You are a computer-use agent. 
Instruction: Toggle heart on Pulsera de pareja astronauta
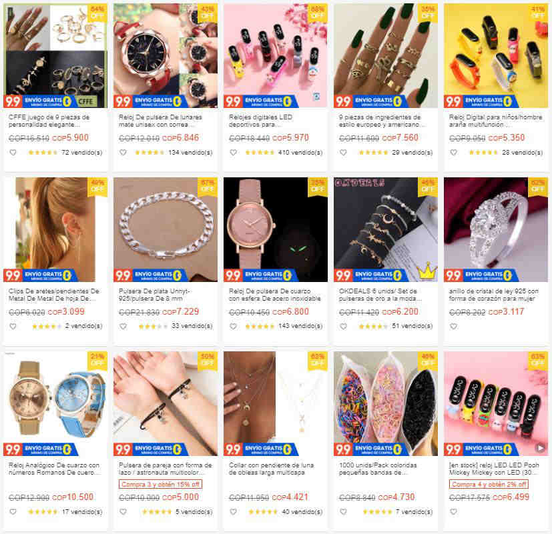123,512
